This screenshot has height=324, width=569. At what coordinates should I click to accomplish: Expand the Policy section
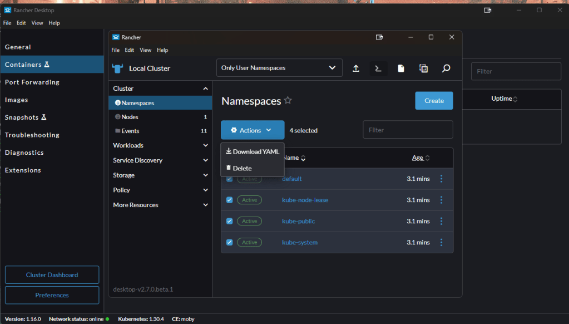tap(205, 190)
